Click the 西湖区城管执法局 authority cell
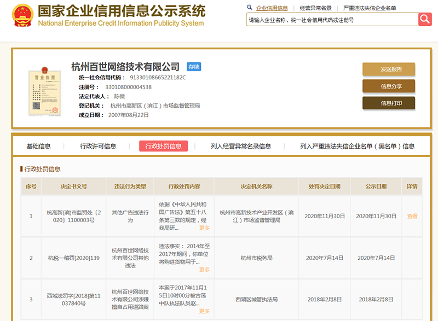The width and height of the screenshot is (438, 321). click(x=256, y=300)
